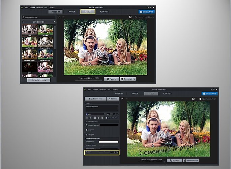Go to next effects category after 'Избранное'
Screen dimensions: 231x169
(x=54, y=22)
